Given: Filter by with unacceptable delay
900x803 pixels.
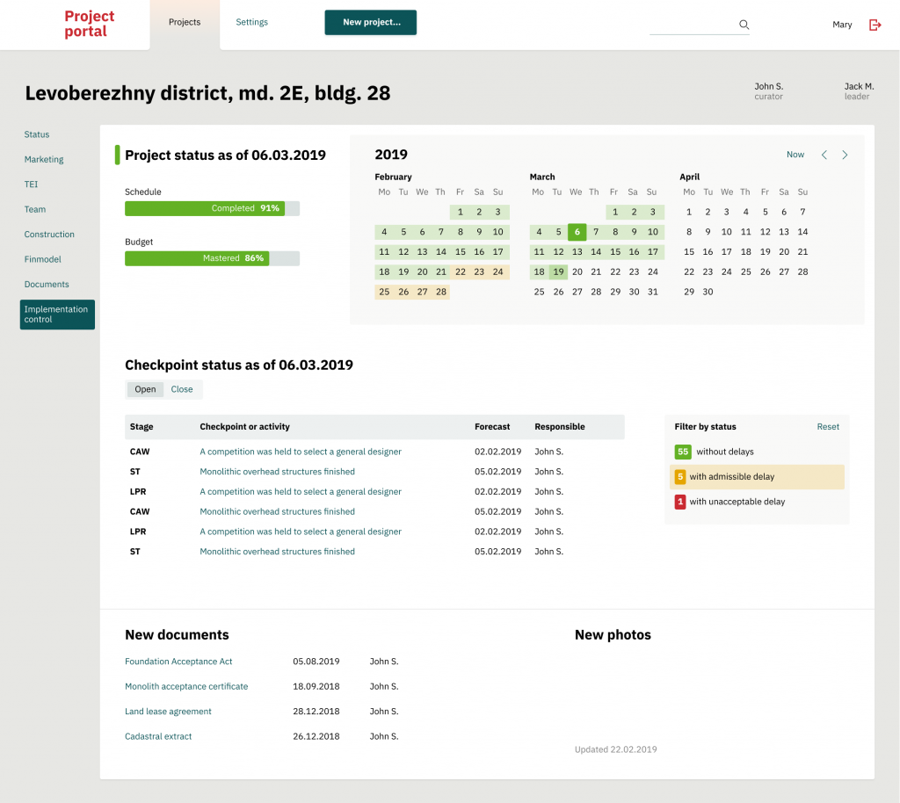Looking at the screenshot, I should coord(737,502).
